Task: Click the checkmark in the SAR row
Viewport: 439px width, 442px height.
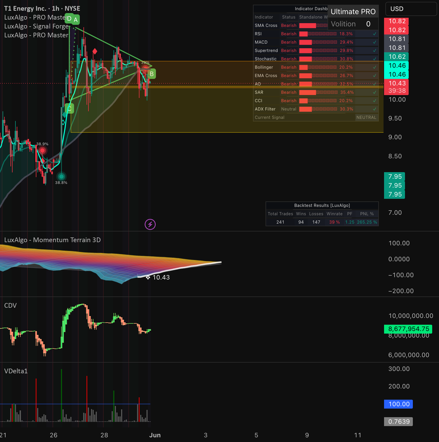Action: (375, 92)
